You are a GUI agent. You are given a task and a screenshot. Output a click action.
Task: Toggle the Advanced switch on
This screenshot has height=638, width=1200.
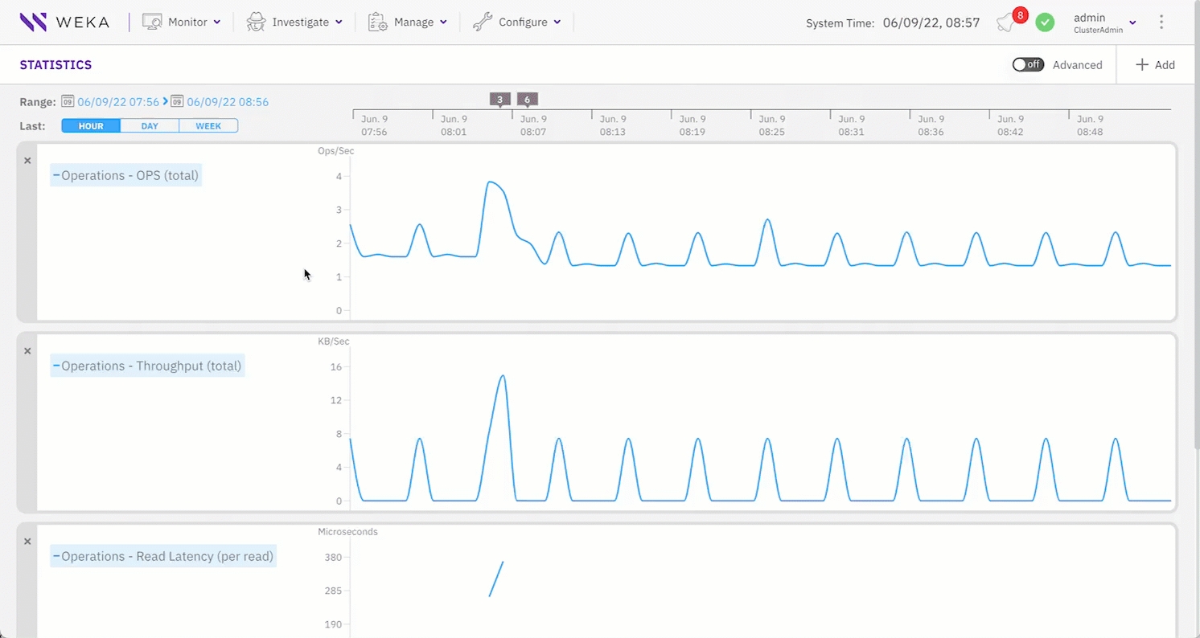tap(1028, 65)
